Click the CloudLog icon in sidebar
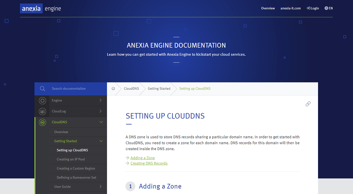 point(42,111)
